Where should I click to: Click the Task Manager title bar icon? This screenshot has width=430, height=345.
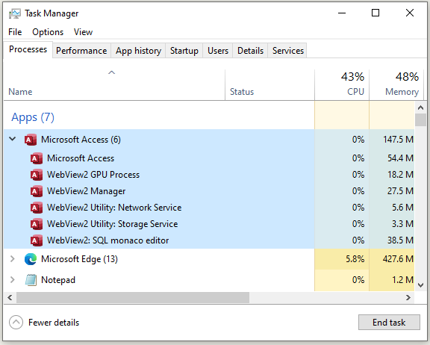tap(14, 13)
